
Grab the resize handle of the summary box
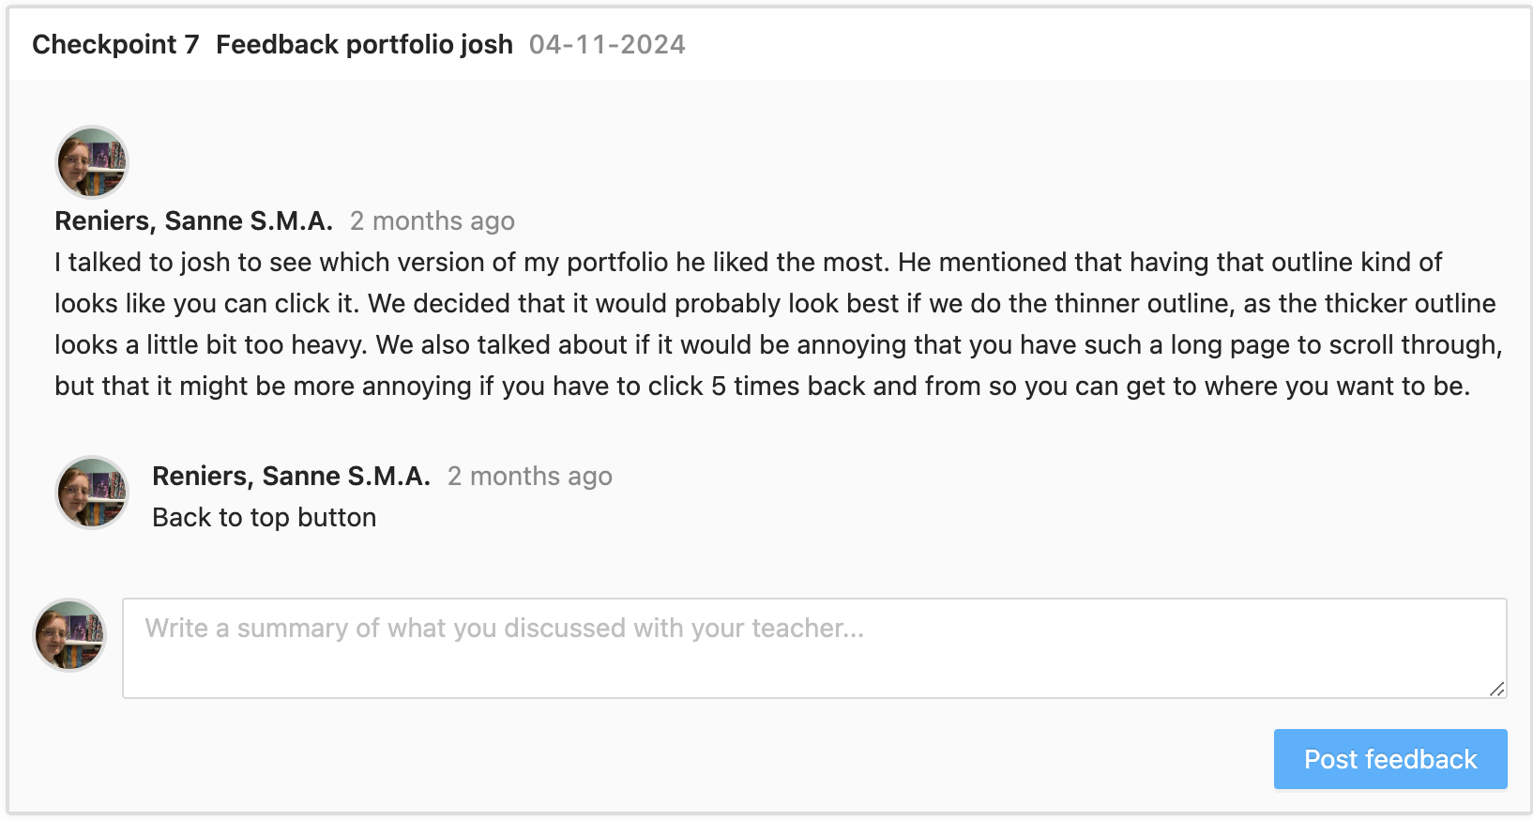pos(1496,689)
